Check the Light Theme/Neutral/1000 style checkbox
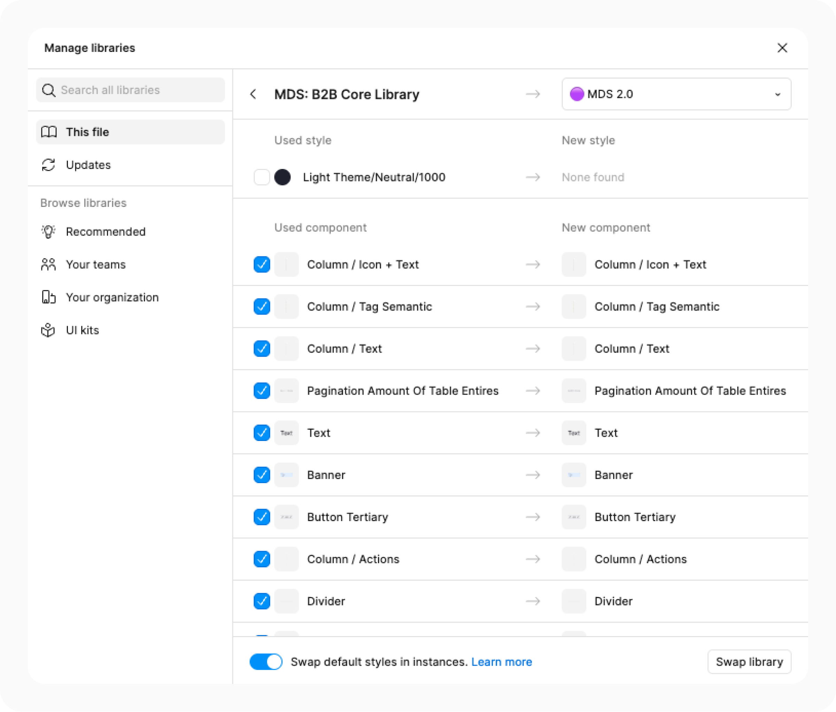836x712 pixels. click(x=262, y=177)
